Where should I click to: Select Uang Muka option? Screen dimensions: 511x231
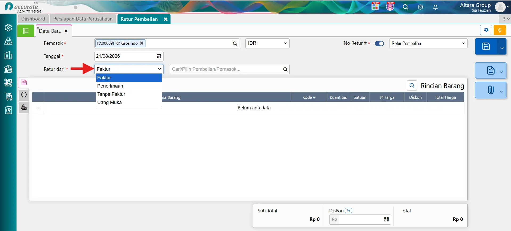[129, 102]
